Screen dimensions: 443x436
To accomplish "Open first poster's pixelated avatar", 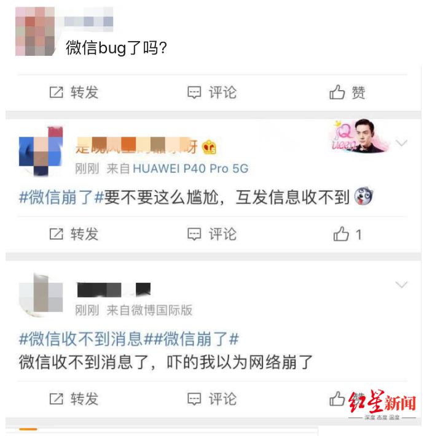I will pyautogui.click(x=35, y=31).
